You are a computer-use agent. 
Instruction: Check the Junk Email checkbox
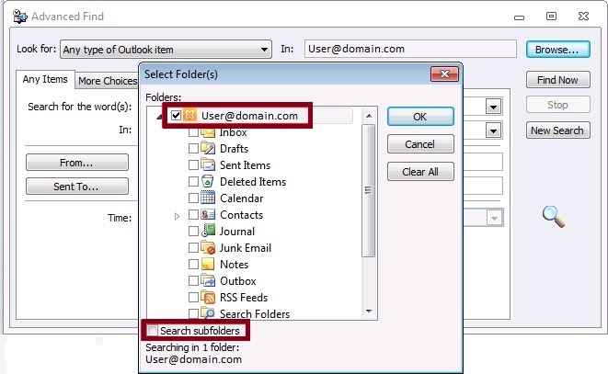193,247
